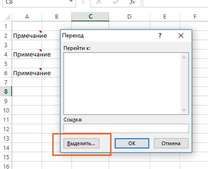Select row 1 header
208x169 pixels.
[6, 26]
